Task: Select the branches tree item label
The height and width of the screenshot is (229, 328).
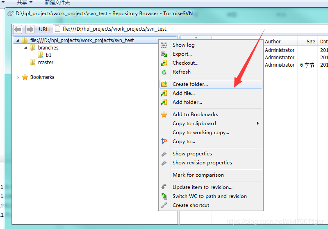Action: pos(48,48)
